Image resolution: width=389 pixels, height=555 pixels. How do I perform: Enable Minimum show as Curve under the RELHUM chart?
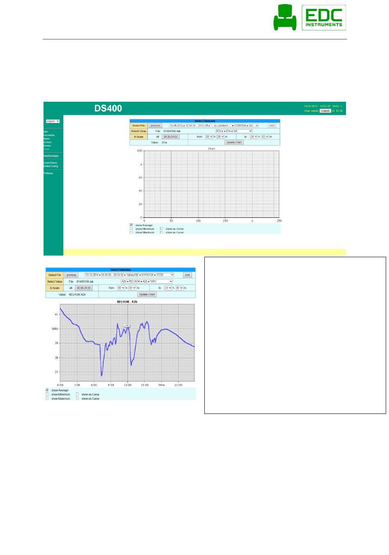click(x=77, y=394)
